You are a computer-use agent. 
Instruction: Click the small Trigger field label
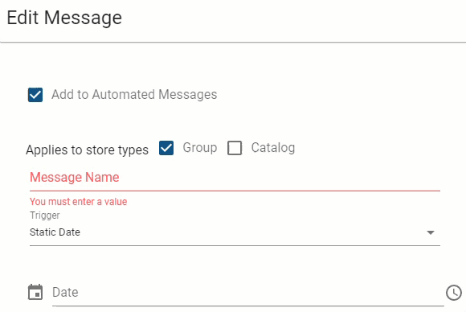[44, 216]
